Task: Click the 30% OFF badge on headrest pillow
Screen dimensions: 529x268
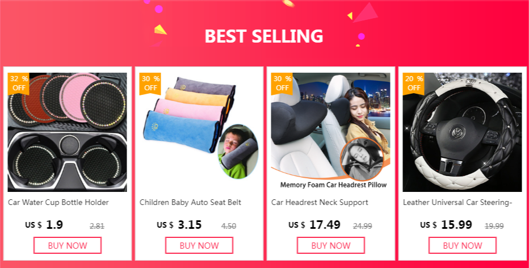Action: click(x=282, y=83)
